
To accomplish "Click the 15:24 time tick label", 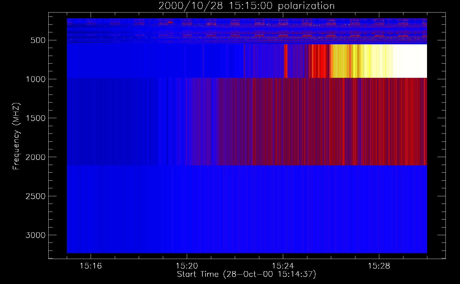I will (x=283, y=266).
